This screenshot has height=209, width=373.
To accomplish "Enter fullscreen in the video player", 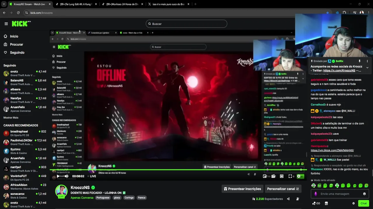I will tap(290, 176).
